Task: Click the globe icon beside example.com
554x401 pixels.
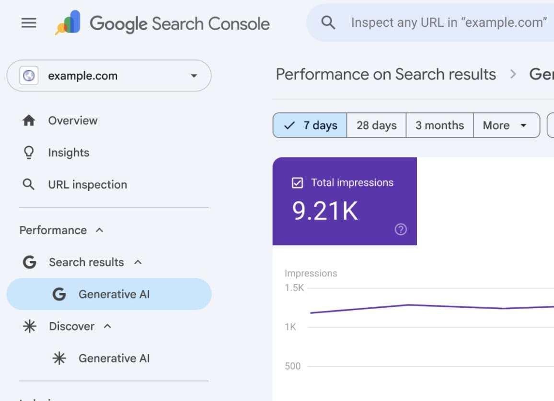Action: 29,76
